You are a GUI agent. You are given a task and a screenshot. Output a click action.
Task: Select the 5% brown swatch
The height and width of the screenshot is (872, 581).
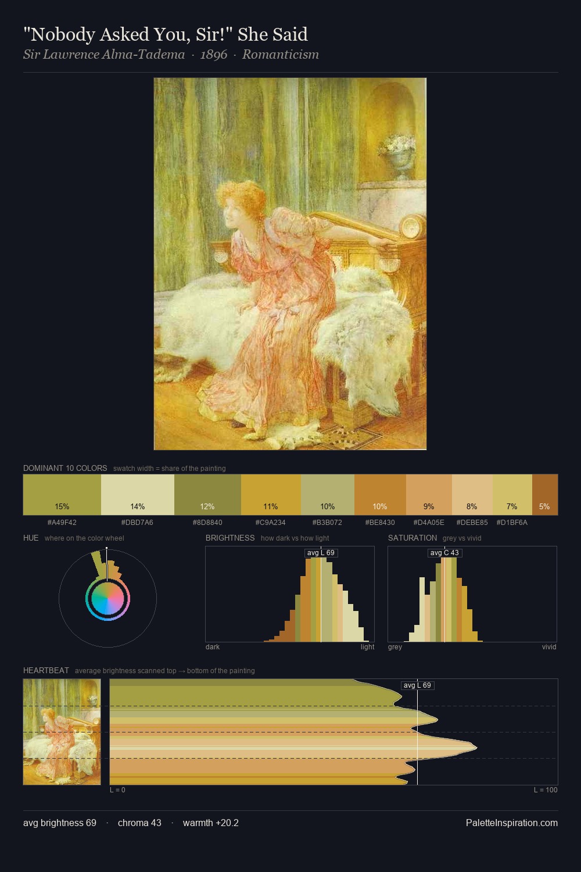(x=545, y=495)
